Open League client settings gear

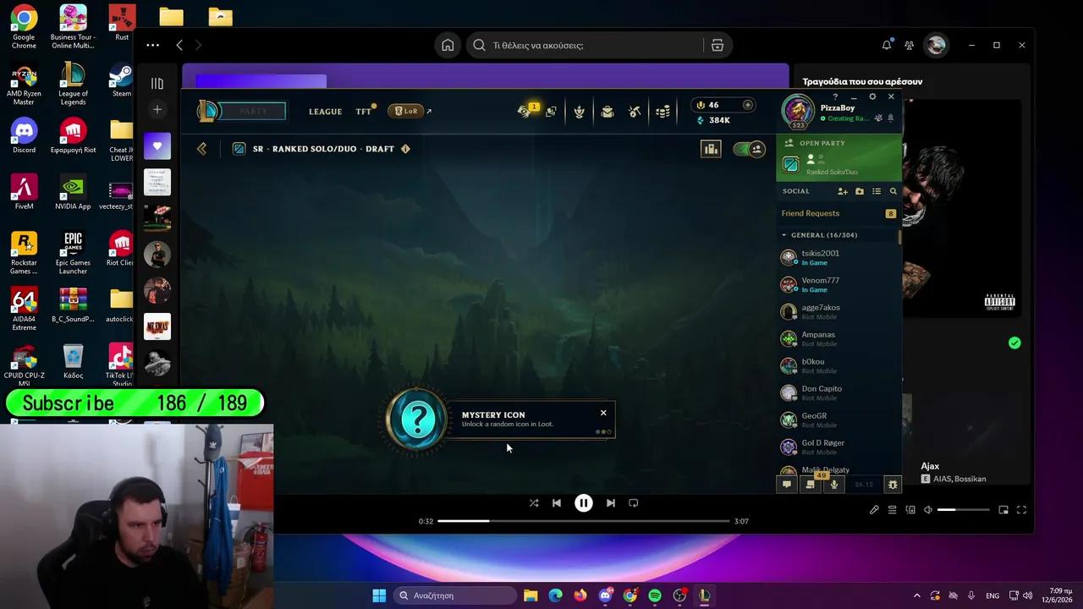point(872,96)
